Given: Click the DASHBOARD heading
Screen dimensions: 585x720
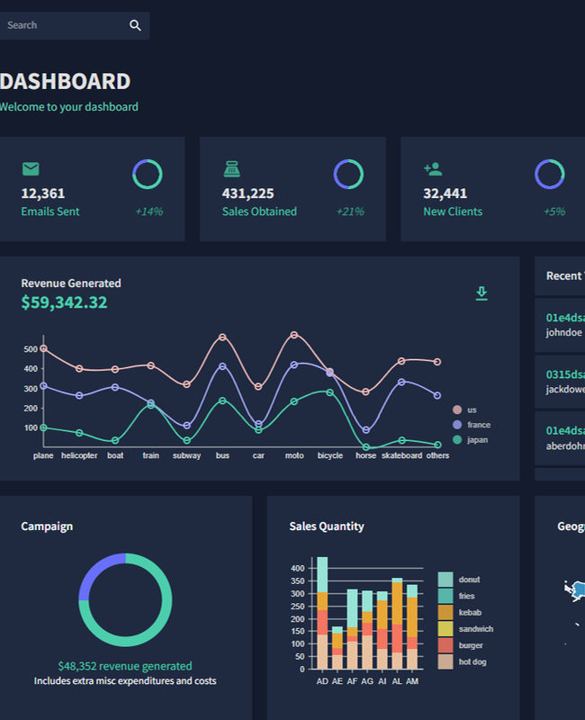Looking at the screenshot, I should [x=65, y=81].
